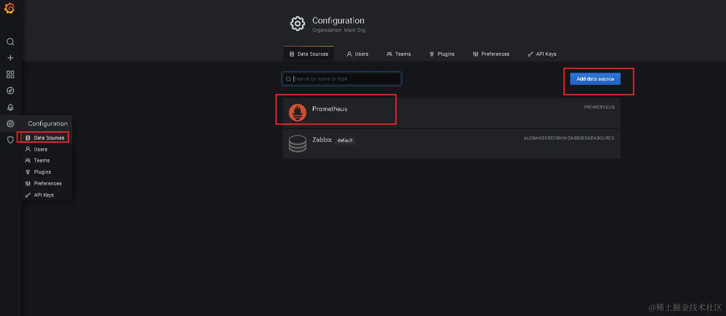This screenshot has width=726, height=316.
Task: Open the Explore compass icon
Action: tap(10, 91)
